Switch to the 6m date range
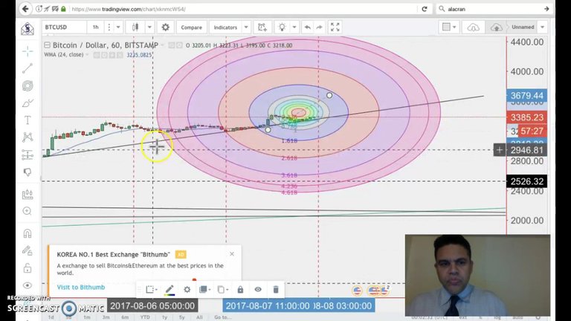This screenshot has height=321, width=571. [123, 317]
